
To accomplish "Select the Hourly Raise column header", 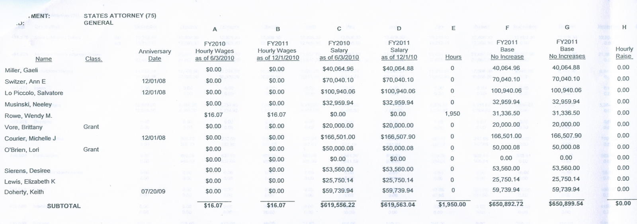I will tap(624, 52).
